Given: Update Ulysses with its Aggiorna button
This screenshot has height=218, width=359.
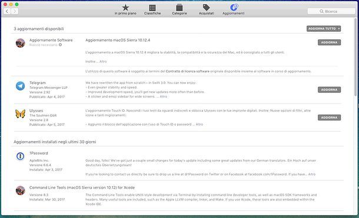Looking at the screenshot, I should click(x=329, y=118).
